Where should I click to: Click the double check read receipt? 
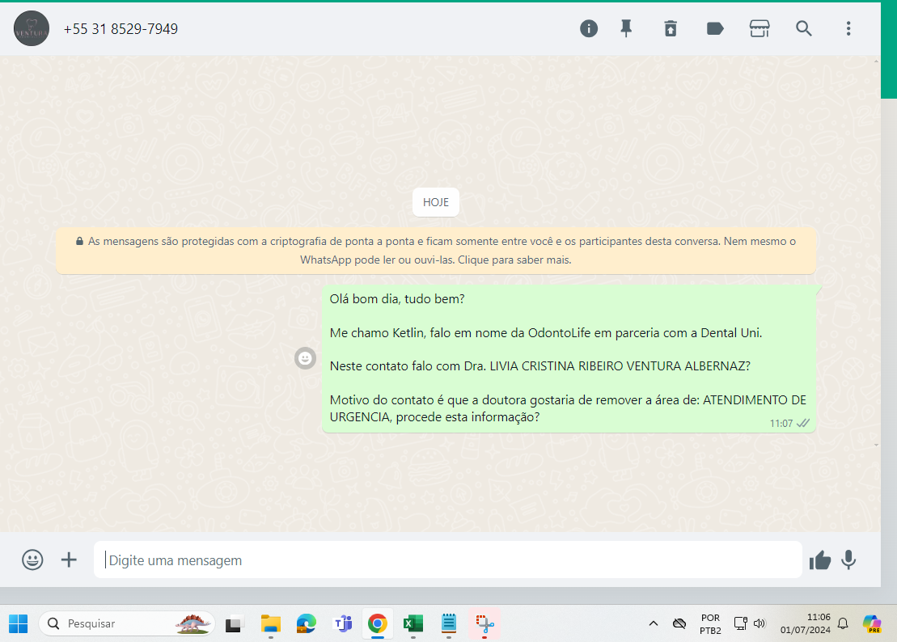pos(803,423)
